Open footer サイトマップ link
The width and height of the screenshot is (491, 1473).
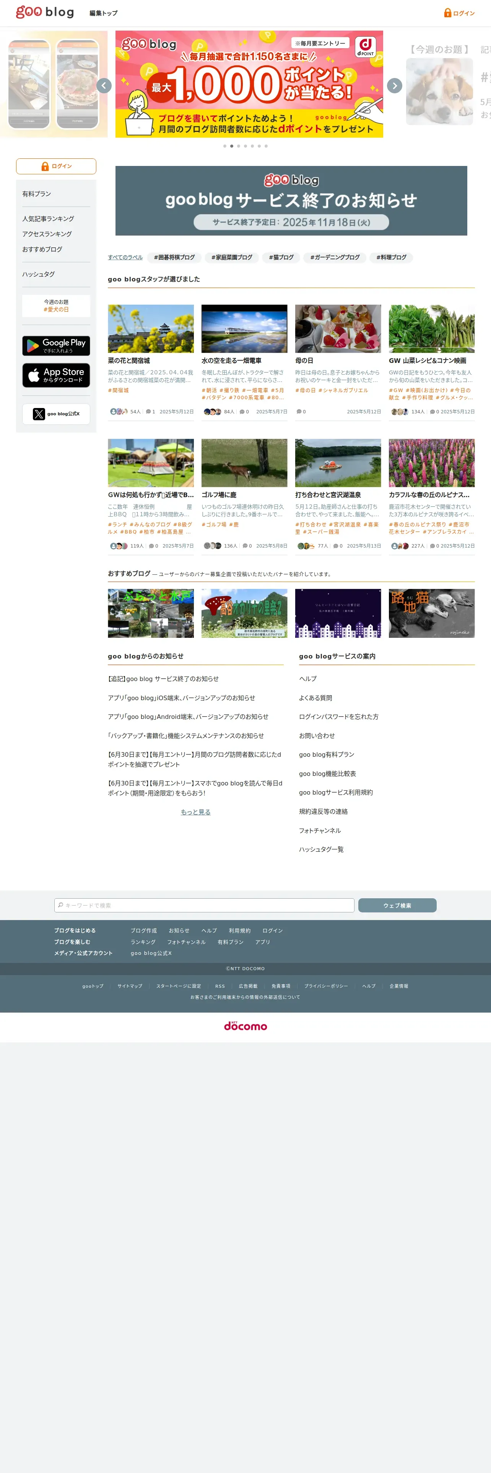click(x=130, y=986)
